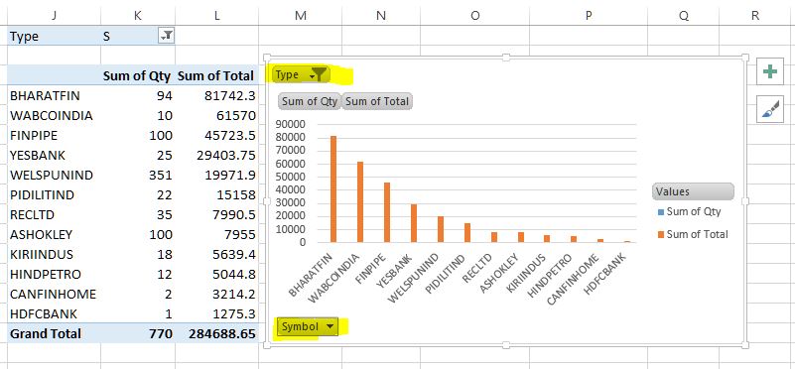
Task: Select the WELSPUNIND row label cell
Action: pos(55,175)
